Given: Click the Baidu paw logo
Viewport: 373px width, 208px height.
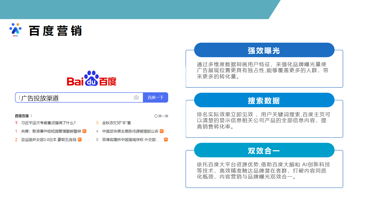Looking at the screenshot, I should [x=92, y=79].
